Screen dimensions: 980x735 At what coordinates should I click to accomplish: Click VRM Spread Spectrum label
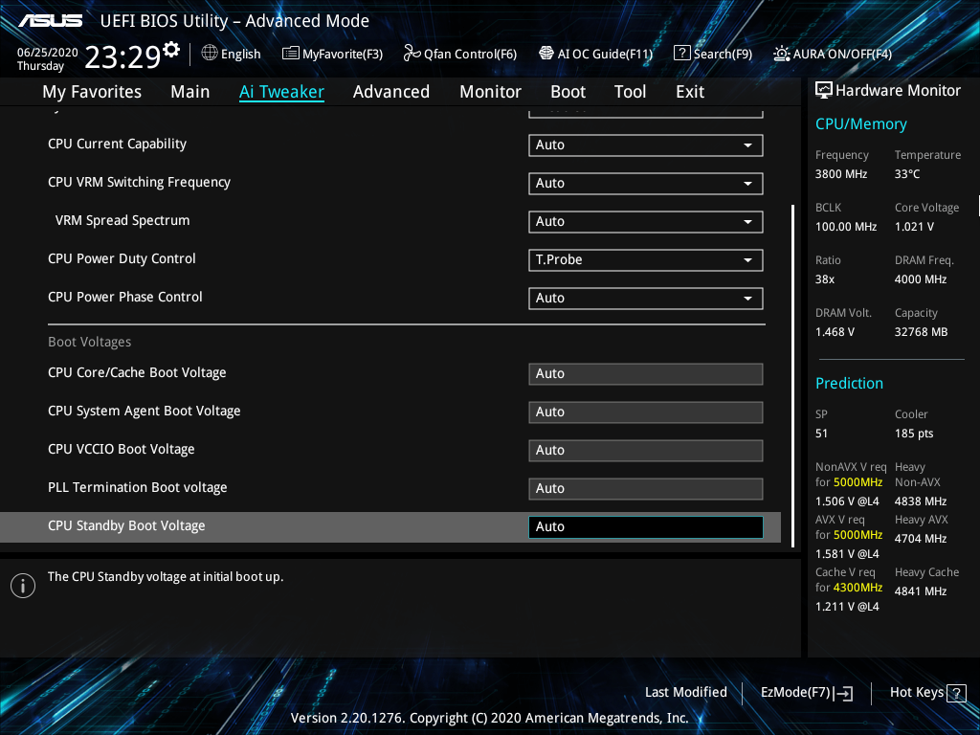click(122, 221)
